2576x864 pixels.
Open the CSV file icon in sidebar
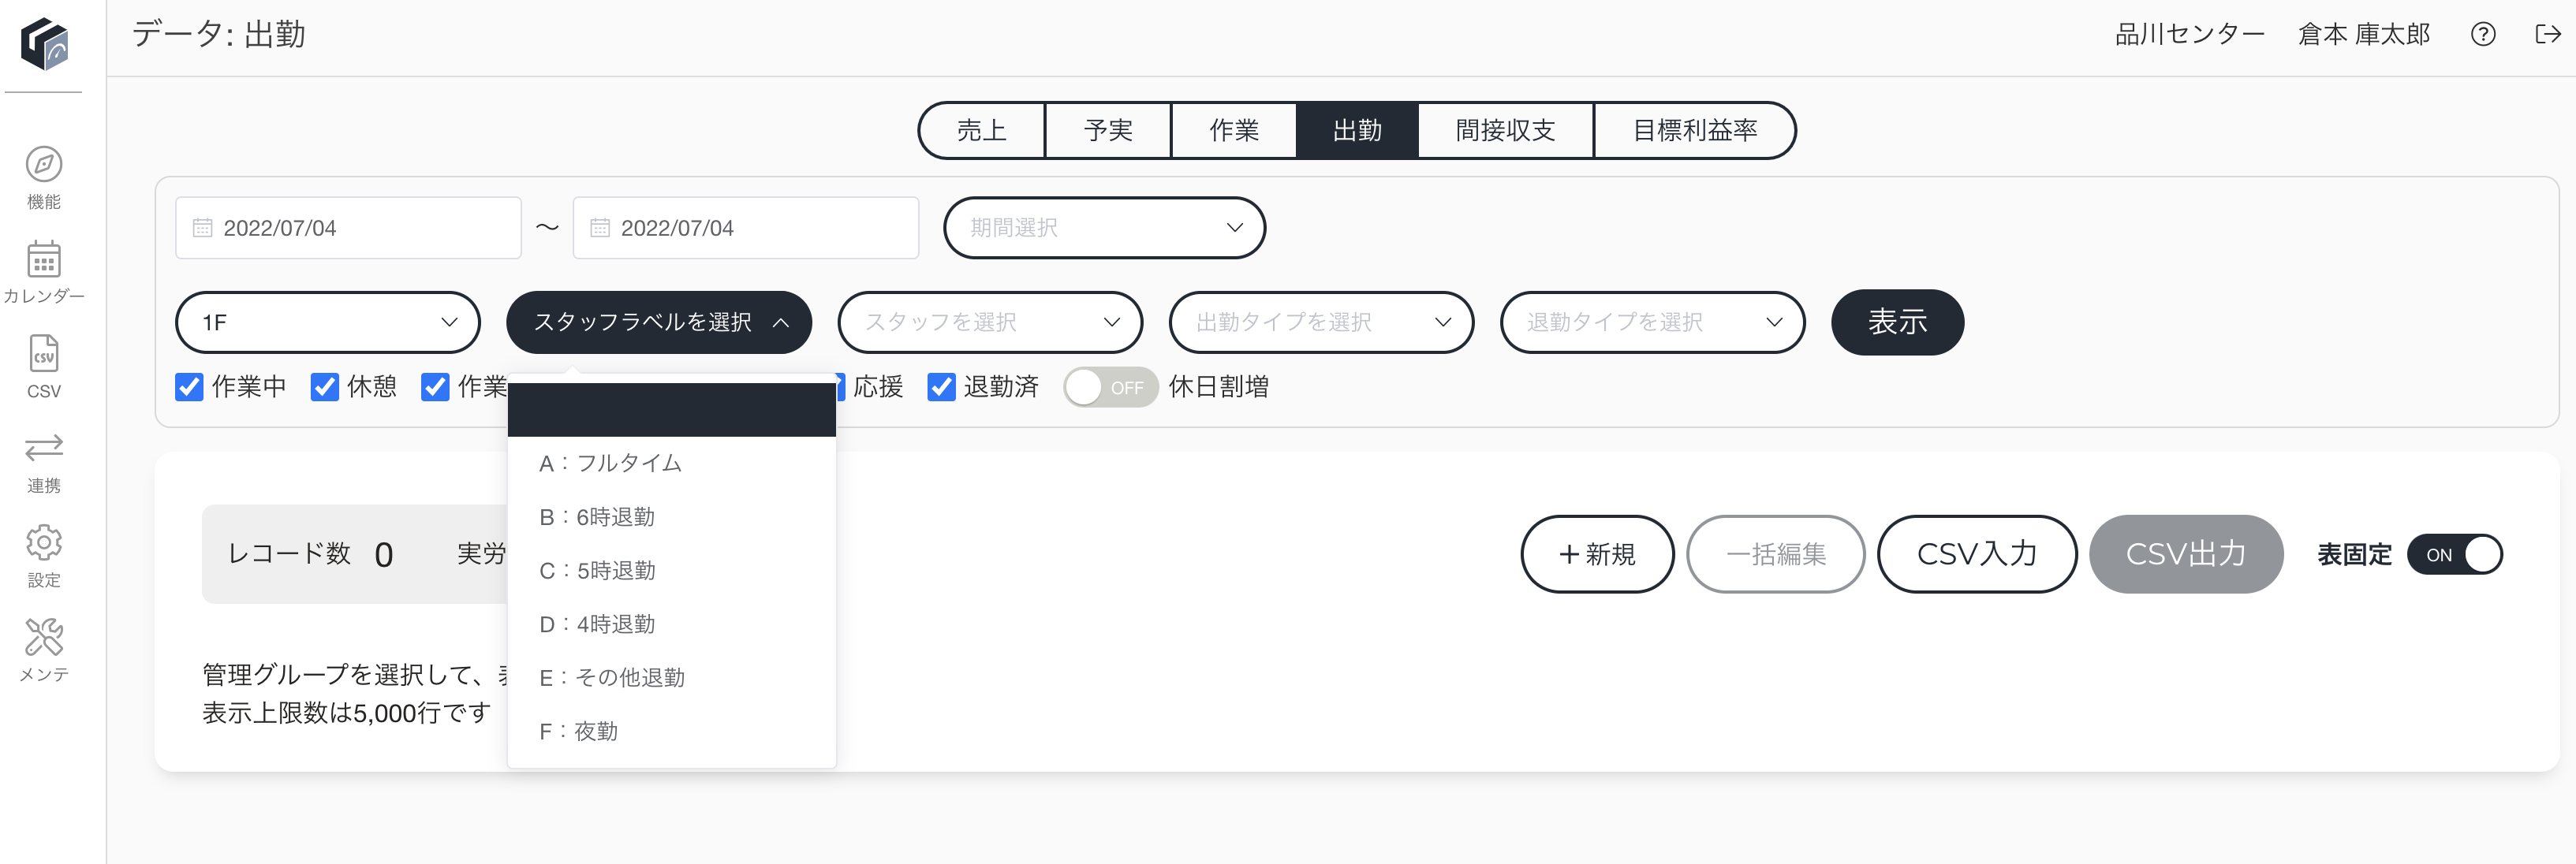point(43,353)
